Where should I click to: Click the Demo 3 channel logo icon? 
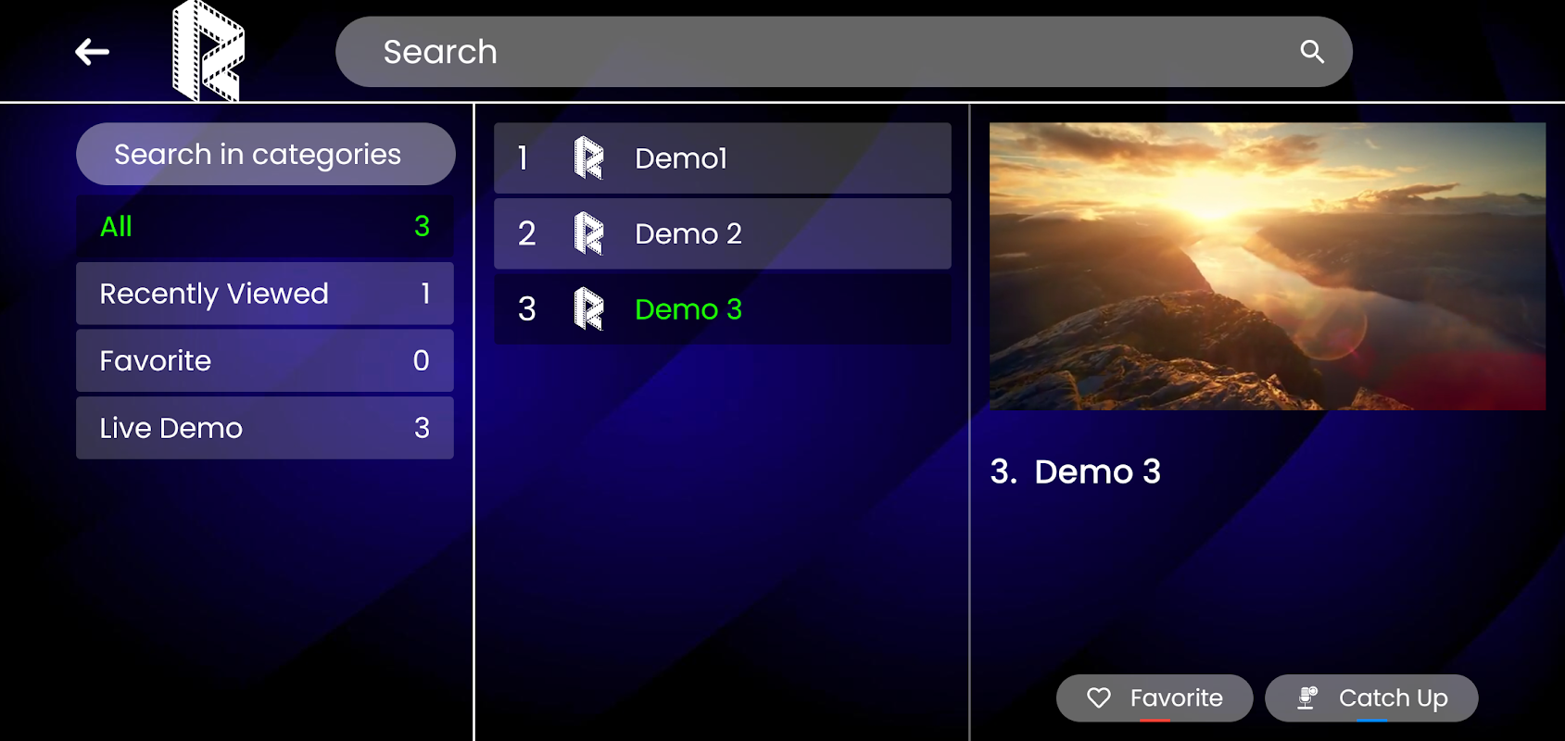click(588, 308)
